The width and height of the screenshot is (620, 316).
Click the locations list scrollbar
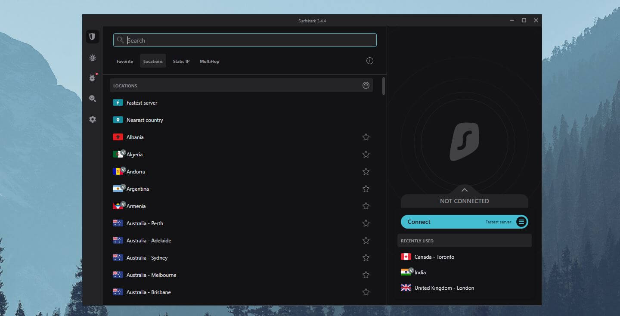tap(383, 86)
